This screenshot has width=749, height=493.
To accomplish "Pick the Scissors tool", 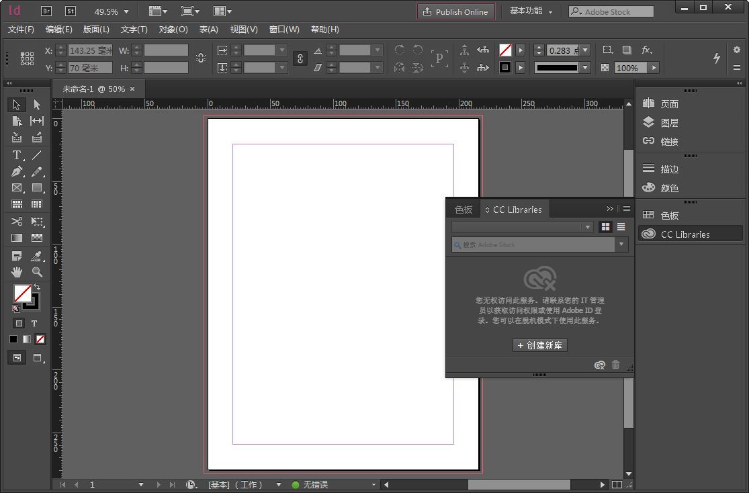I will tap(17, 222).
